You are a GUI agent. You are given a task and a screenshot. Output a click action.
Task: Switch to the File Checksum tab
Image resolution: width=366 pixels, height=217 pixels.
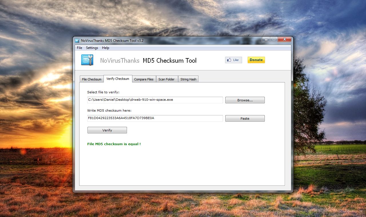91,79
